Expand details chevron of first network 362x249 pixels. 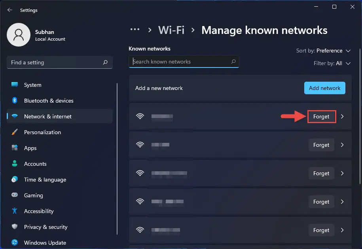point(342,116)
